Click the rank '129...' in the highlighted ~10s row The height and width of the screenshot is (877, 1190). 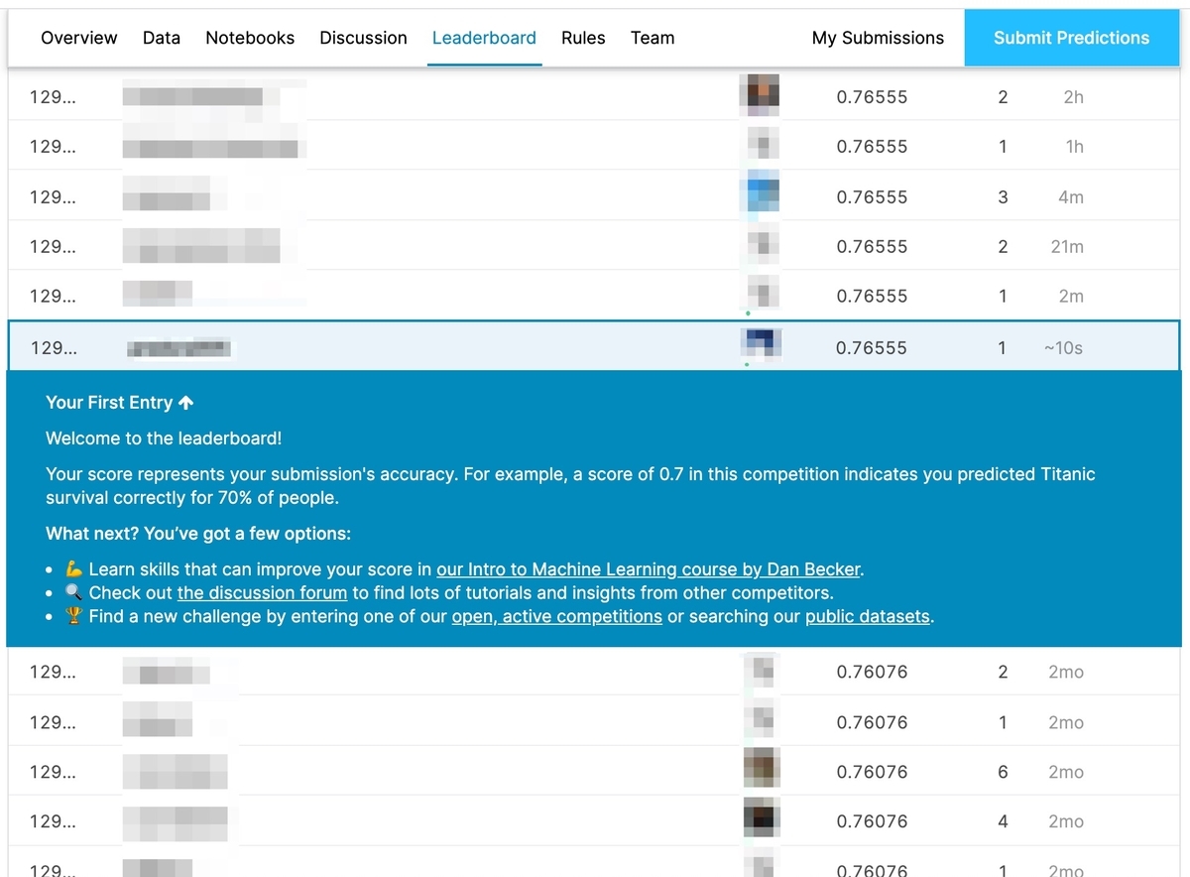point(54,348)
